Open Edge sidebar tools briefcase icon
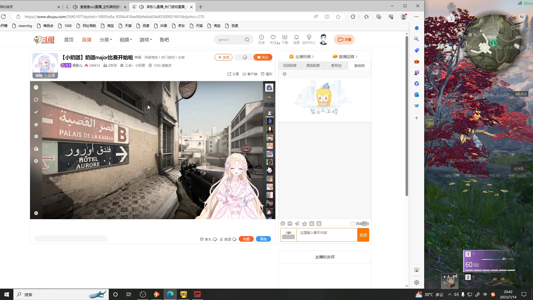Image resolution: width=533 pixels, height=300 pixels. tap(417, 61)
